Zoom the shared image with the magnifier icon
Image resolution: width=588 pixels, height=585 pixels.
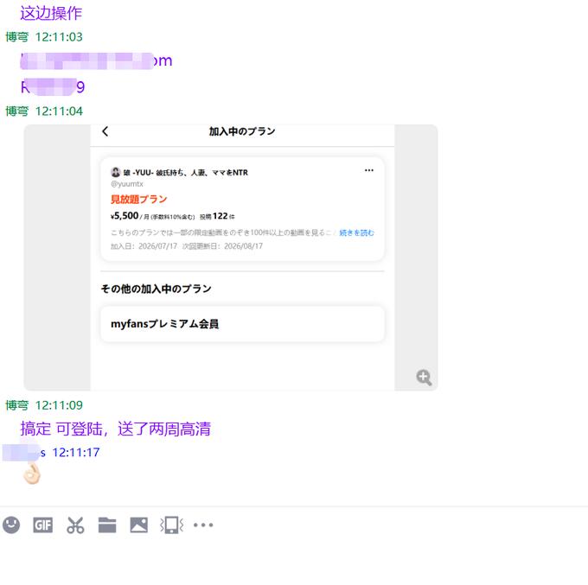[424, 377]
